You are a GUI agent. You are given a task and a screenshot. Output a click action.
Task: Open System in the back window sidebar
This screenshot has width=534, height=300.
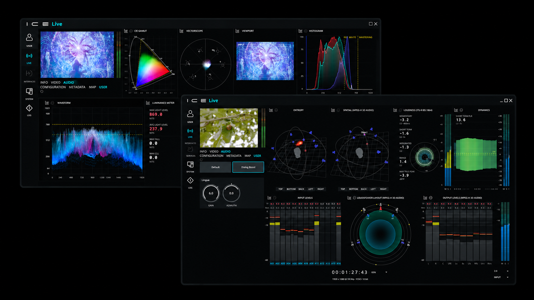click(x=29, y=92)
